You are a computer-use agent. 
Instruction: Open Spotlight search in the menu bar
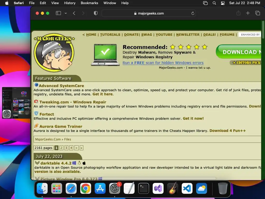pyautogui.click(x=214, y=3)
